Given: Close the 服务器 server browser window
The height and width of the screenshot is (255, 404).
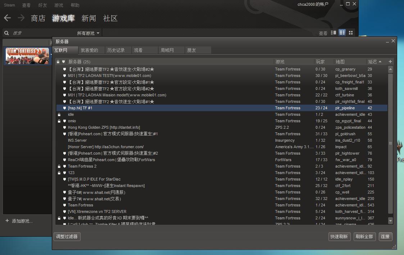Looking at the screenshot, I should coord(393,41).
